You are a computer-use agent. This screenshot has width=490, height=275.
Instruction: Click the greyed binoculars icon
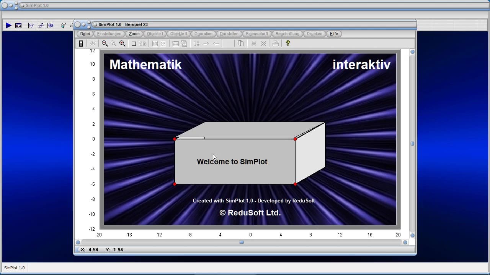click(93, 44)
